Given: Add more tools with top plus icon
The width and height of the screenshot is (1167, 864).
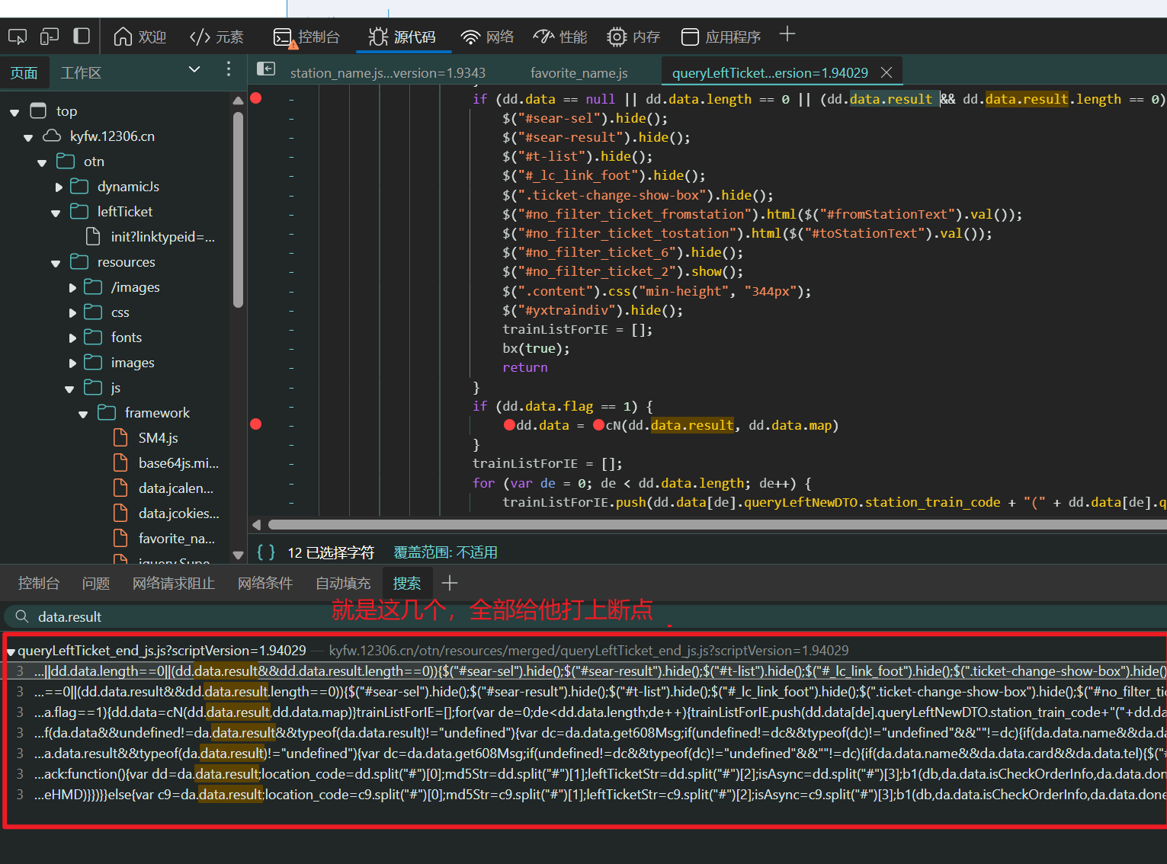Looking at the screenshot, I should pyautogui.click(x=787, y=34).
